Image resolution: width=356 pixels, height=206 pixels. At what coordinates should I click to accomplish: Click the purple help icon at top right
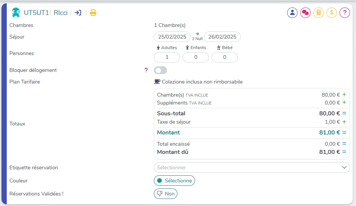[345, 13]
